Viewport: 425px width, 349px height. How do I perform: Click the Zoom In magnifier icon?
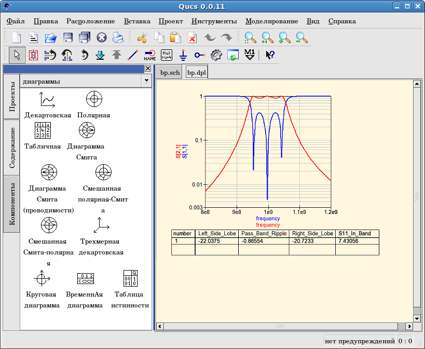(284, 37)
